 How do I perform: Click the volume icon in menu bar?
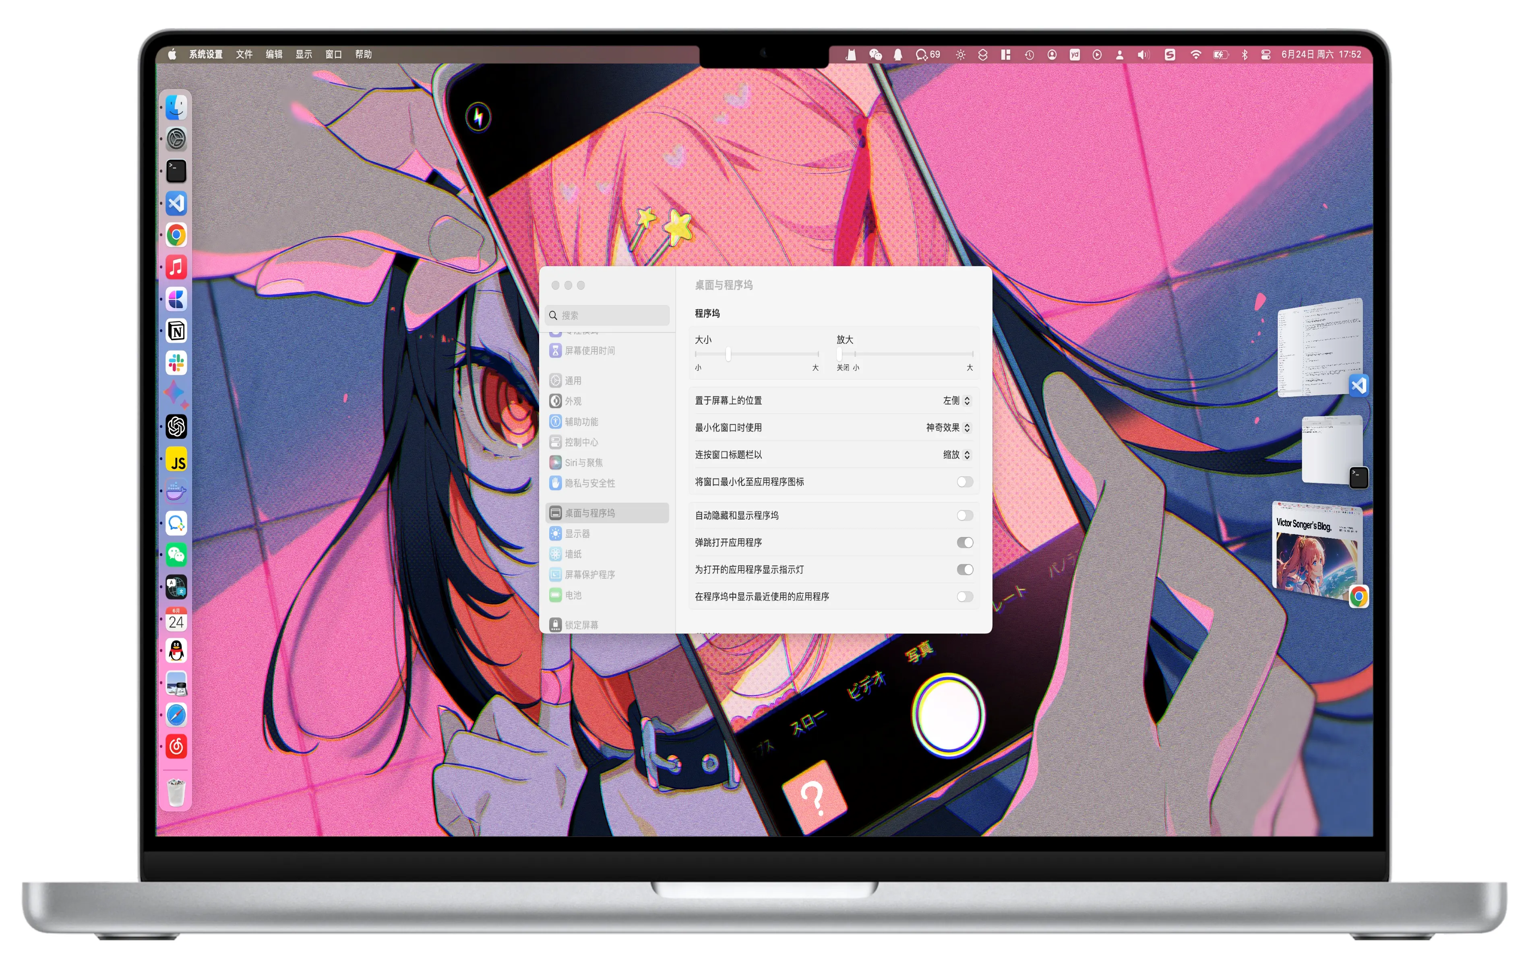coord(1143,55)
